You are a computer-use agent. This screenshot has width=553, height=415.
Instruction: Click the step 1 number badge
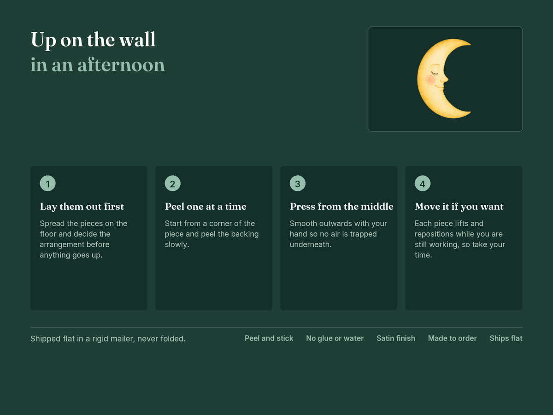(47, 184)
